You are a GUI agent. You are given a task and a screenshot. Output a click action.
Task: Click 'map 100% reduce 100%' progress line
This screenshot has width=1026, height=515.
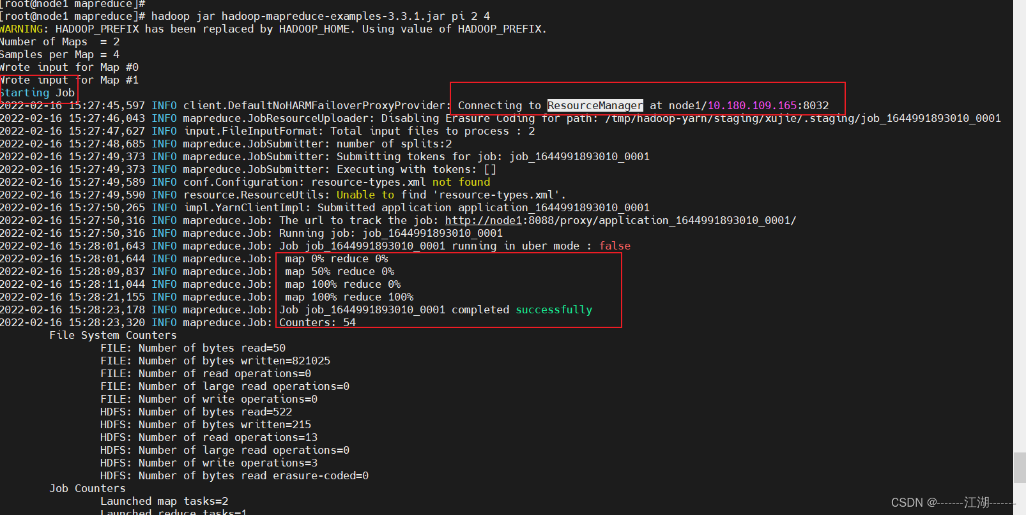coord(349,297)
